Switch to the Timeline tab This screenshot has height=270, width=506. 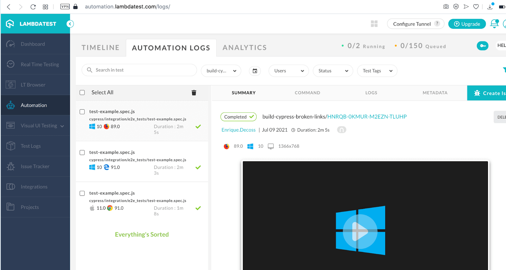click(101, 47)
